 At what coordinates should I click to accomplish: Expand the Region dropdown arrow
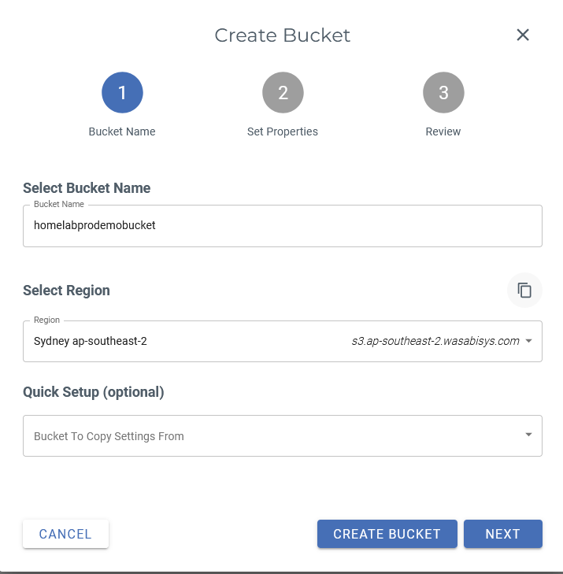pyautogui.click(x=529, y=341)
